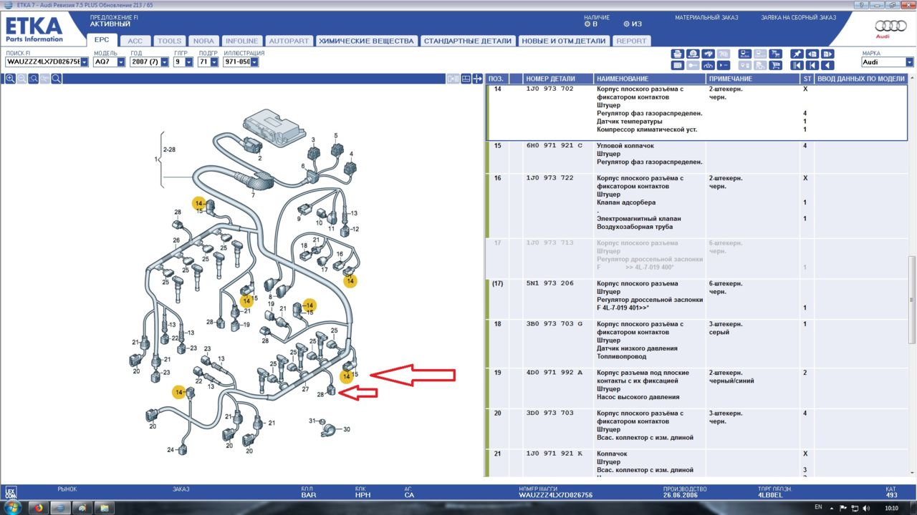Click the LexCom icon in the status bar

(x=10, y=492)
